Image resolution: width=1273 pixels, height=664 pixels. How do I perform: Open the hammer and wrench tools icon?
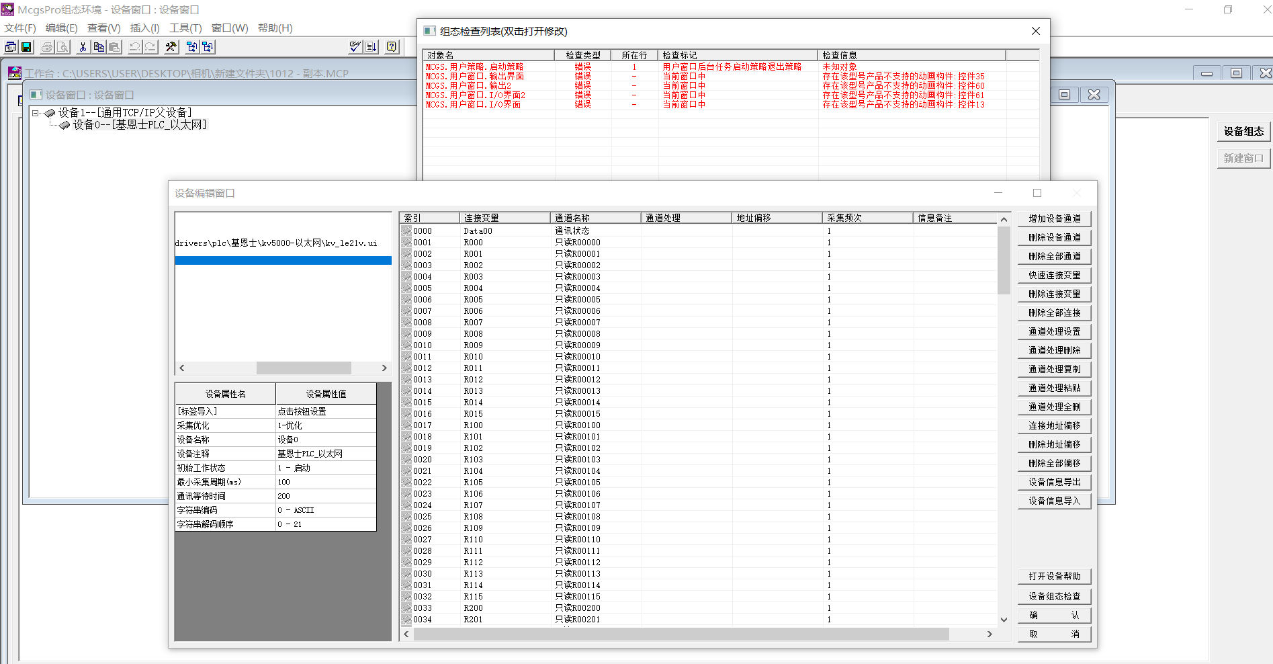tap(171, 47)
